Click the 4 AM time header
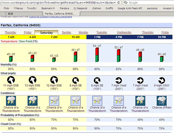 click(32, 37)
